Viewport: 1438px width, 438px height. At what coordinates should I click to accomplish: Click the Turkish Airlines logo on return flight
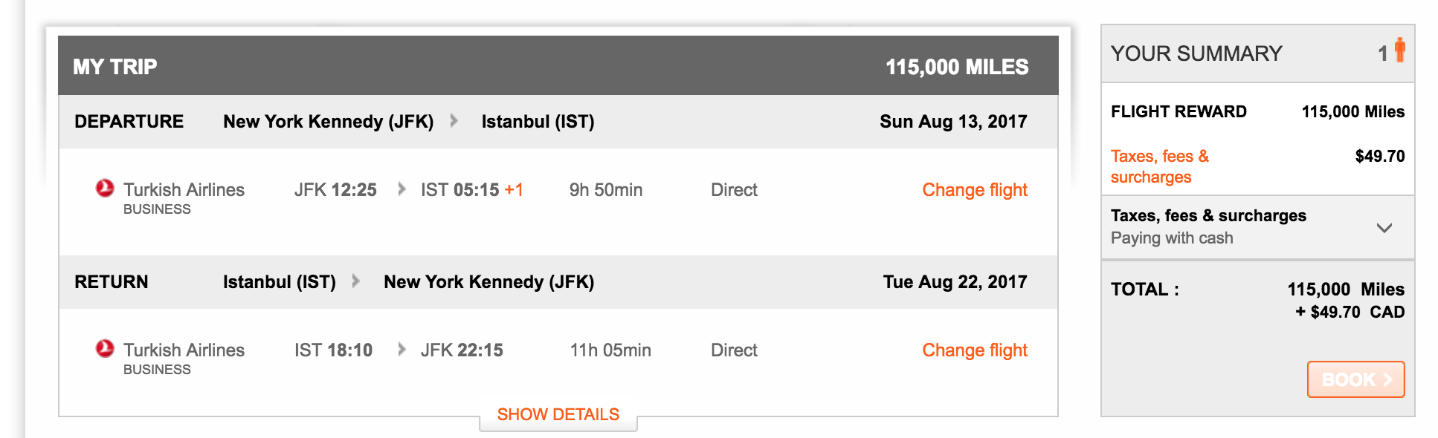(105, 349)
